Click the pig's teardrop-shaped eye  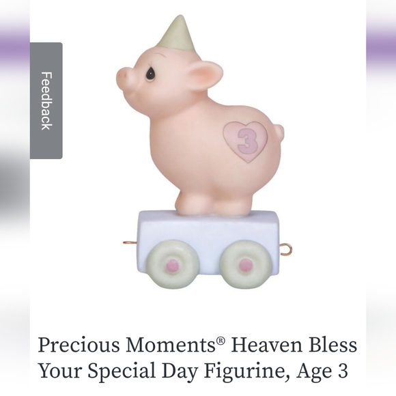(x=150, y=73)
